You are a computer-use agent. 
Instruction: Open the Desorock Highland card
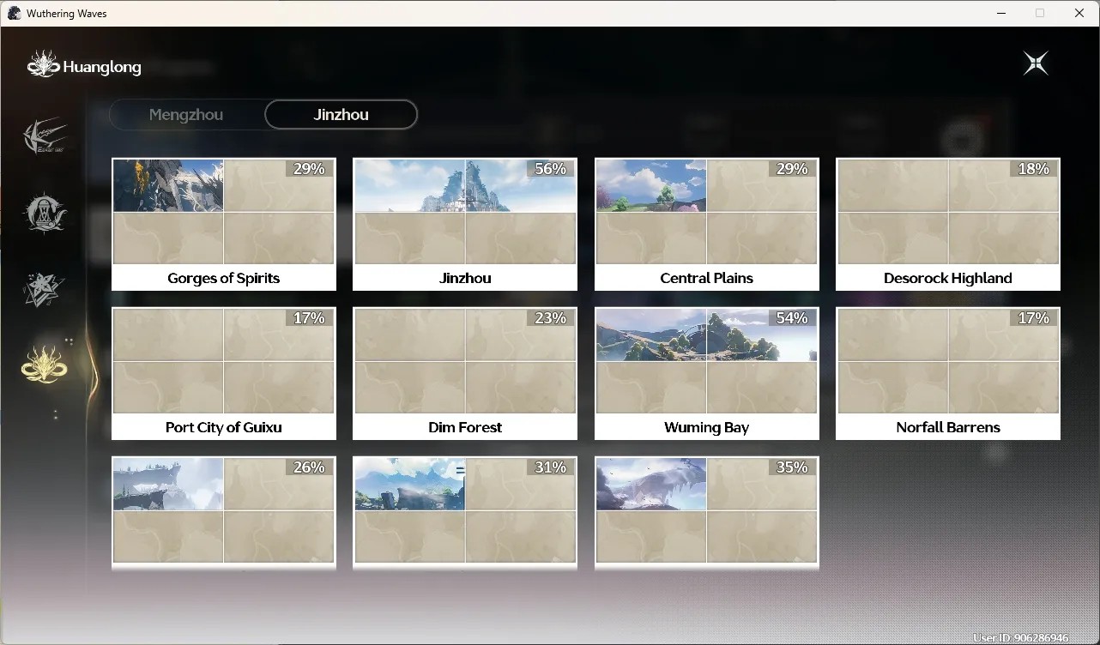point(948,225)
